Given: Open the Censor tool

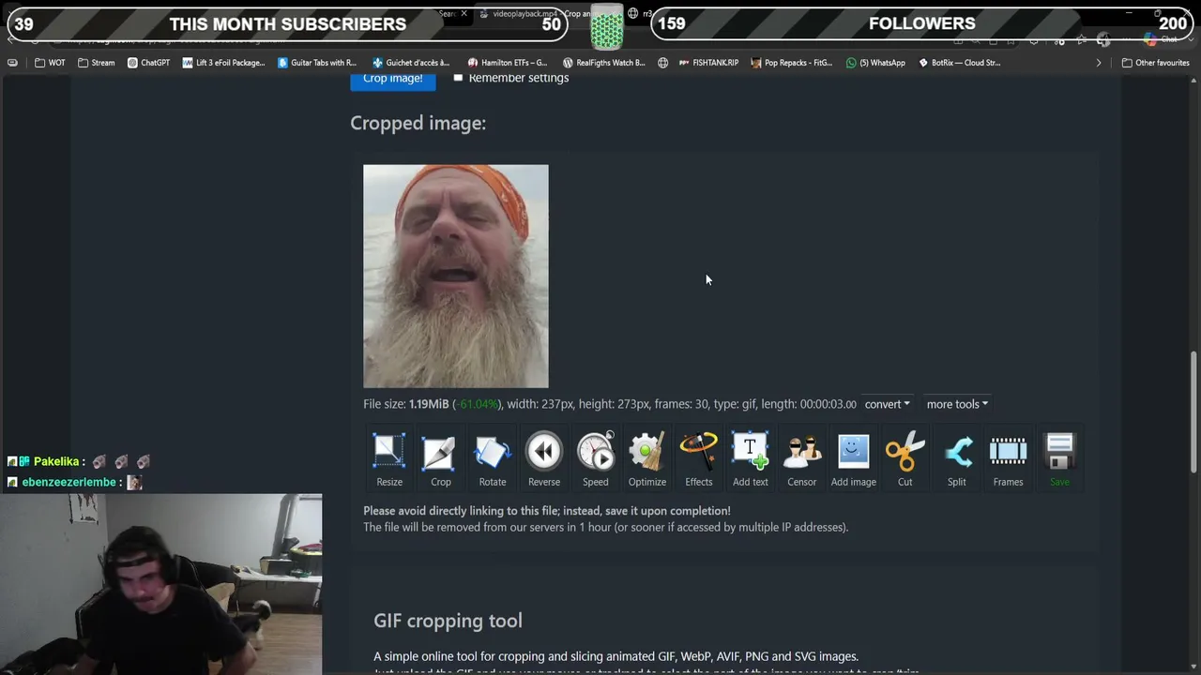Looking at the screenshot, I should pyautogui.click(x=802, y=459).
